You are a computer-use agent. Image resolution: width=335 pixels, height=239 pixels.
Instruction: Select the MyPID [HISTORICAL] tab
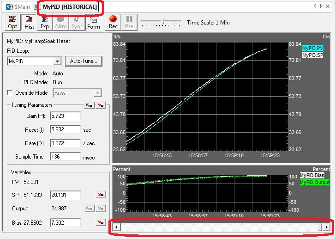(70, 7)
